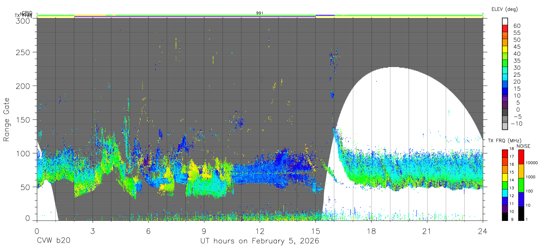This screenshot has width=543, height=250.
Task: Click the hour 3 tick on the time axis
Action: (93, 231)
